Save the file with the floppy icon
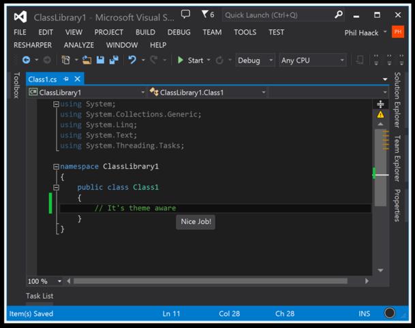The width and height of the screenshot is (415, 328). (100, 60)
